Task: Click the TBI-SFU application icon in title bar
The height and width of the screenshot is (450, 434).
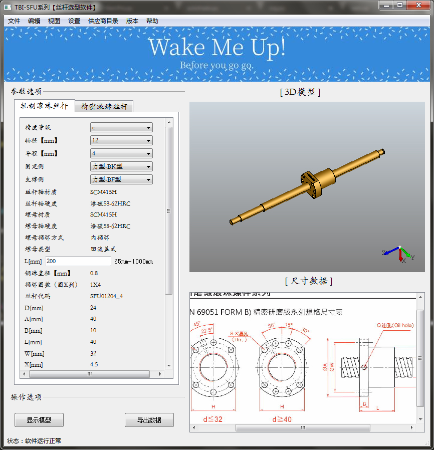Action: tap(7, 7)
